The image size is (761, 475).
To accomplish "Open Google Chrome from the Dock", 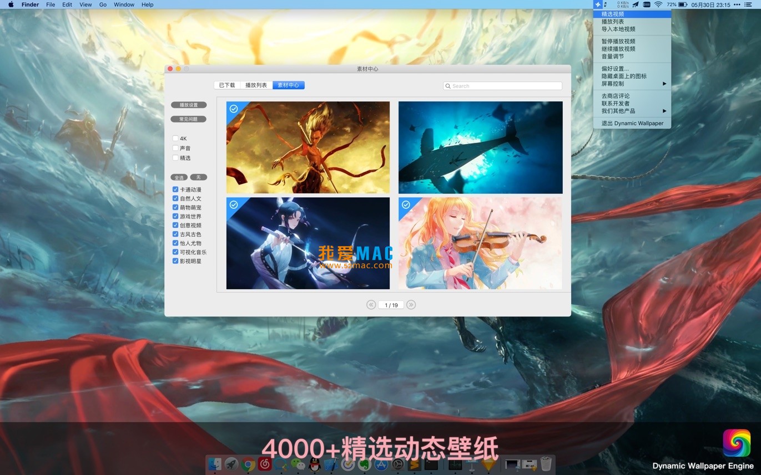I will coord(248,465).
